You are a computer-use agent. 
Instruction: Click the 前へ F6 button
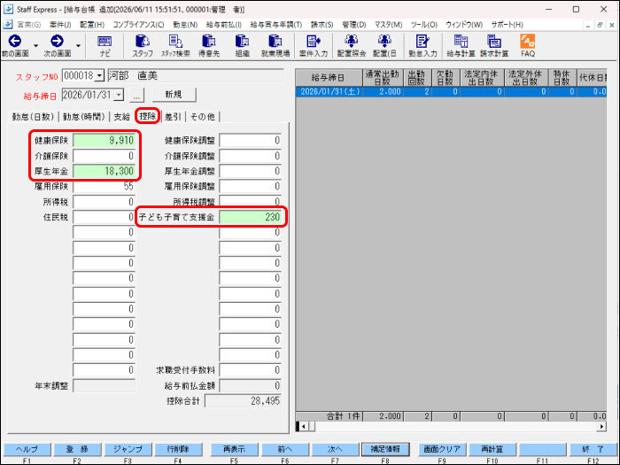(284, 450)
